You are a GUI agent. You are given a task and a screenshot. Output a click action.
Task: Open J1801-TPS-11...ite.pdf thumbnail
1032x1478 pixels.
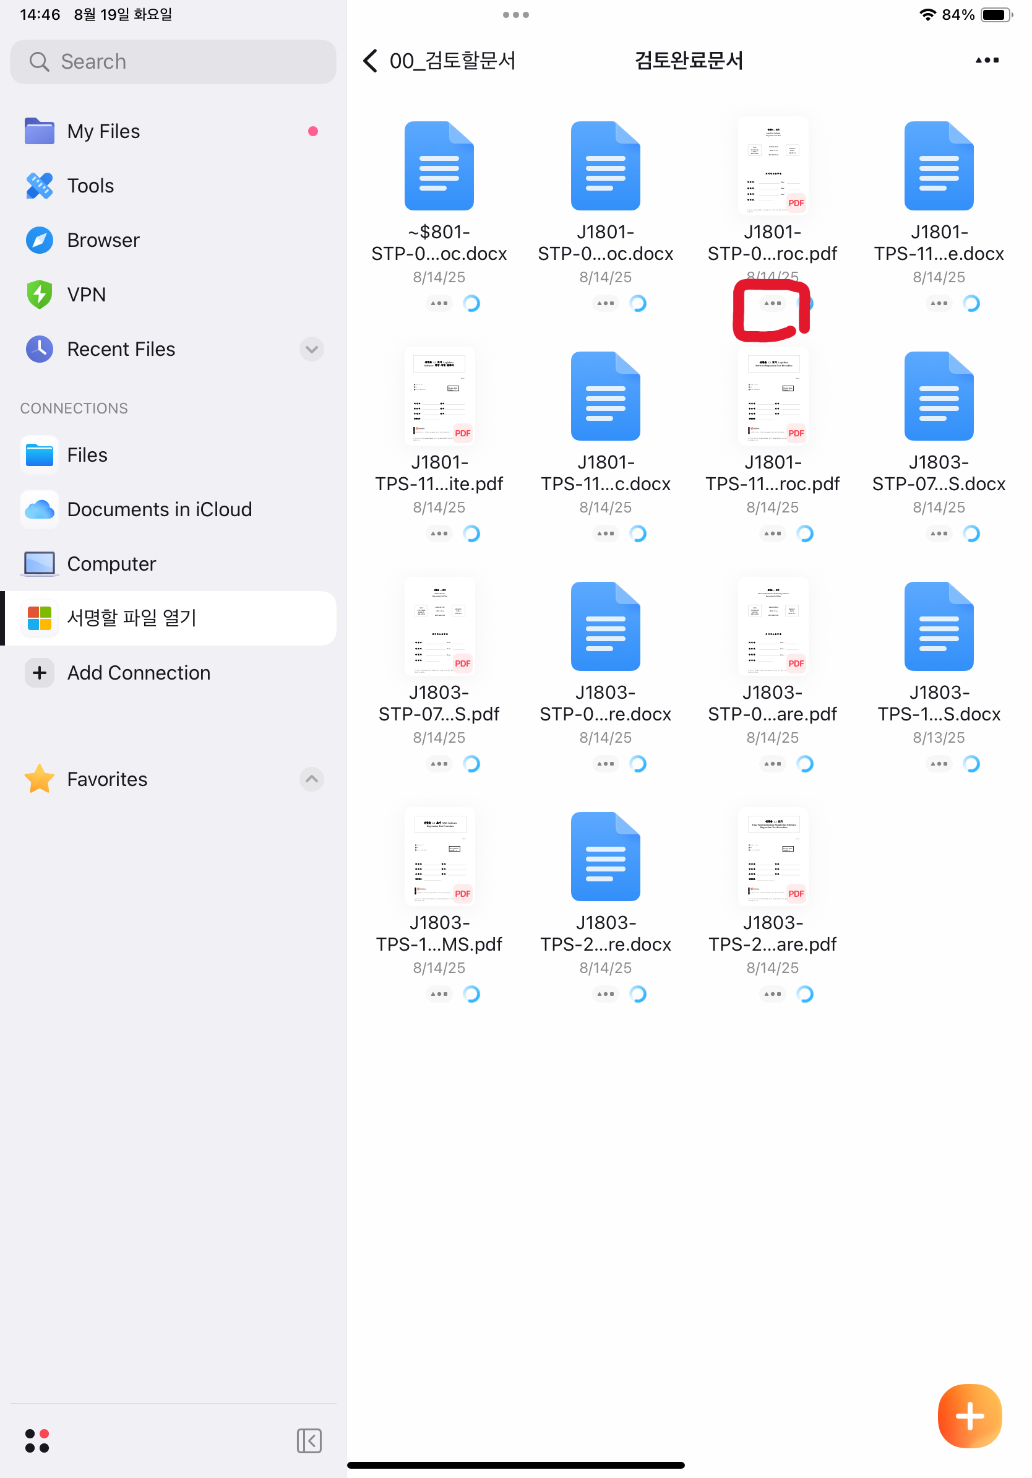[x=439, y=397]
